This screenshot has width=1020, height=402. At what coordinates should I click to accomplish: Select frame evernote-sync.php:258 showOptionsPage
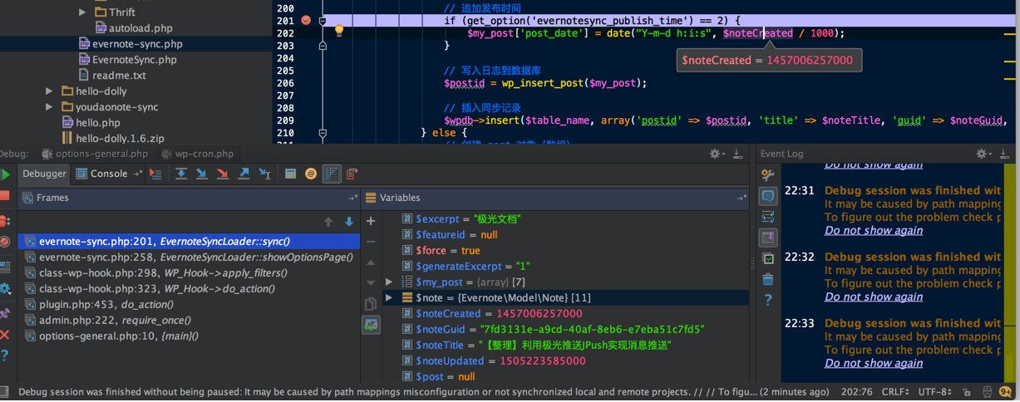point(190,257)
